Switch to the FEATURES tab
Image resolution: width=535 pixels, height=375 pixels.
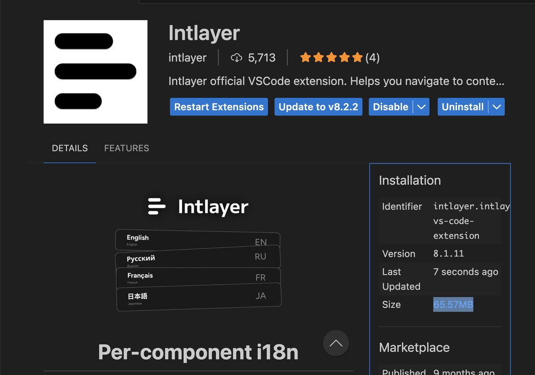pos(127,148)
